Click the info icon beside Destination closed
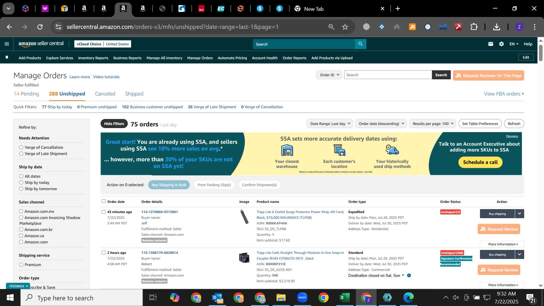 tap(409, 275)
